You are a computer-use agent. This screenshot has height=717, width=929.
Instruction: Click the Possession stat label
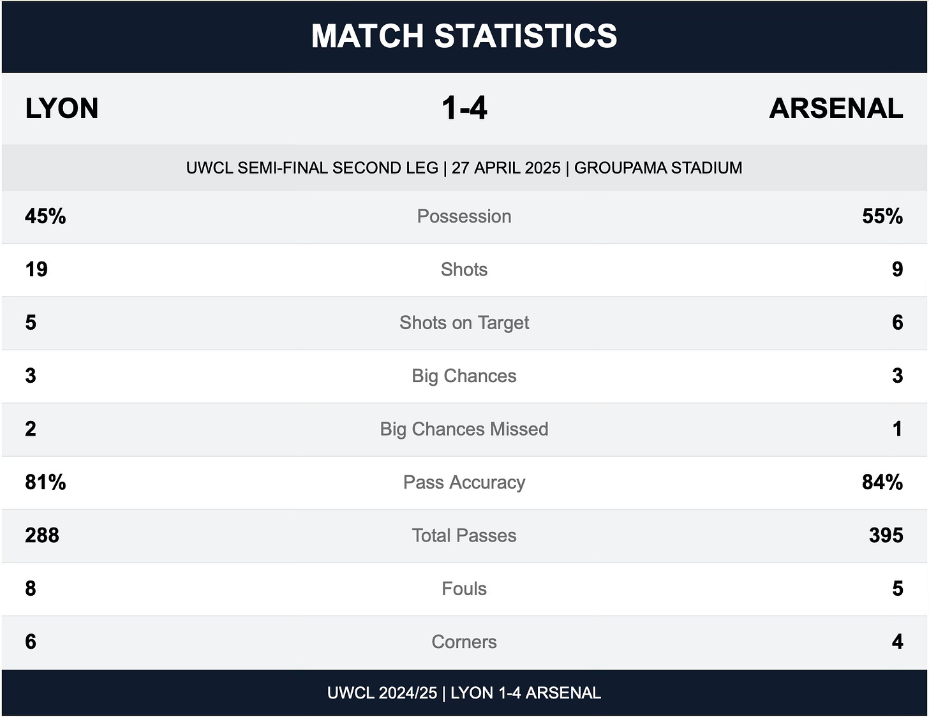(464, 216)
